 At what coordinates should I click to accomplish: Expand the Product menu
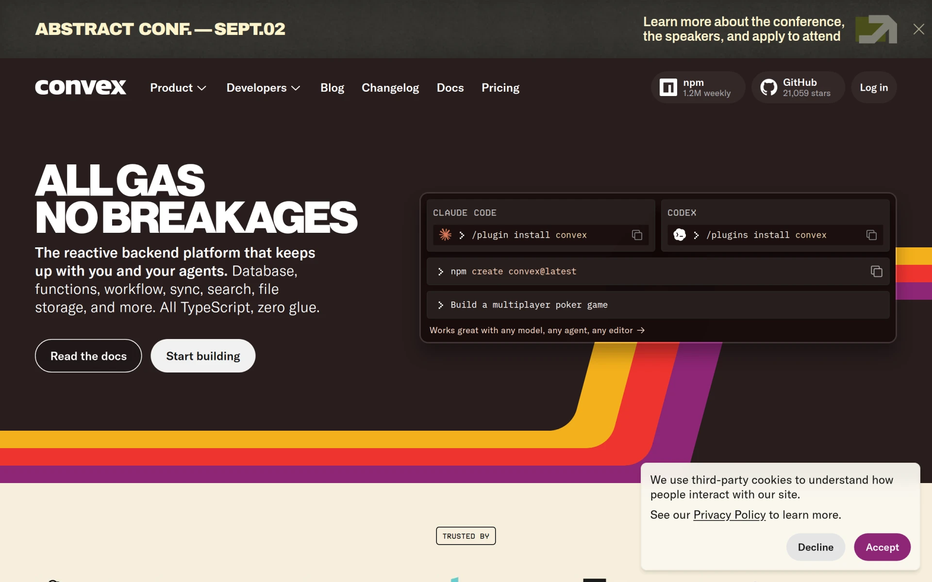[178, 88]
